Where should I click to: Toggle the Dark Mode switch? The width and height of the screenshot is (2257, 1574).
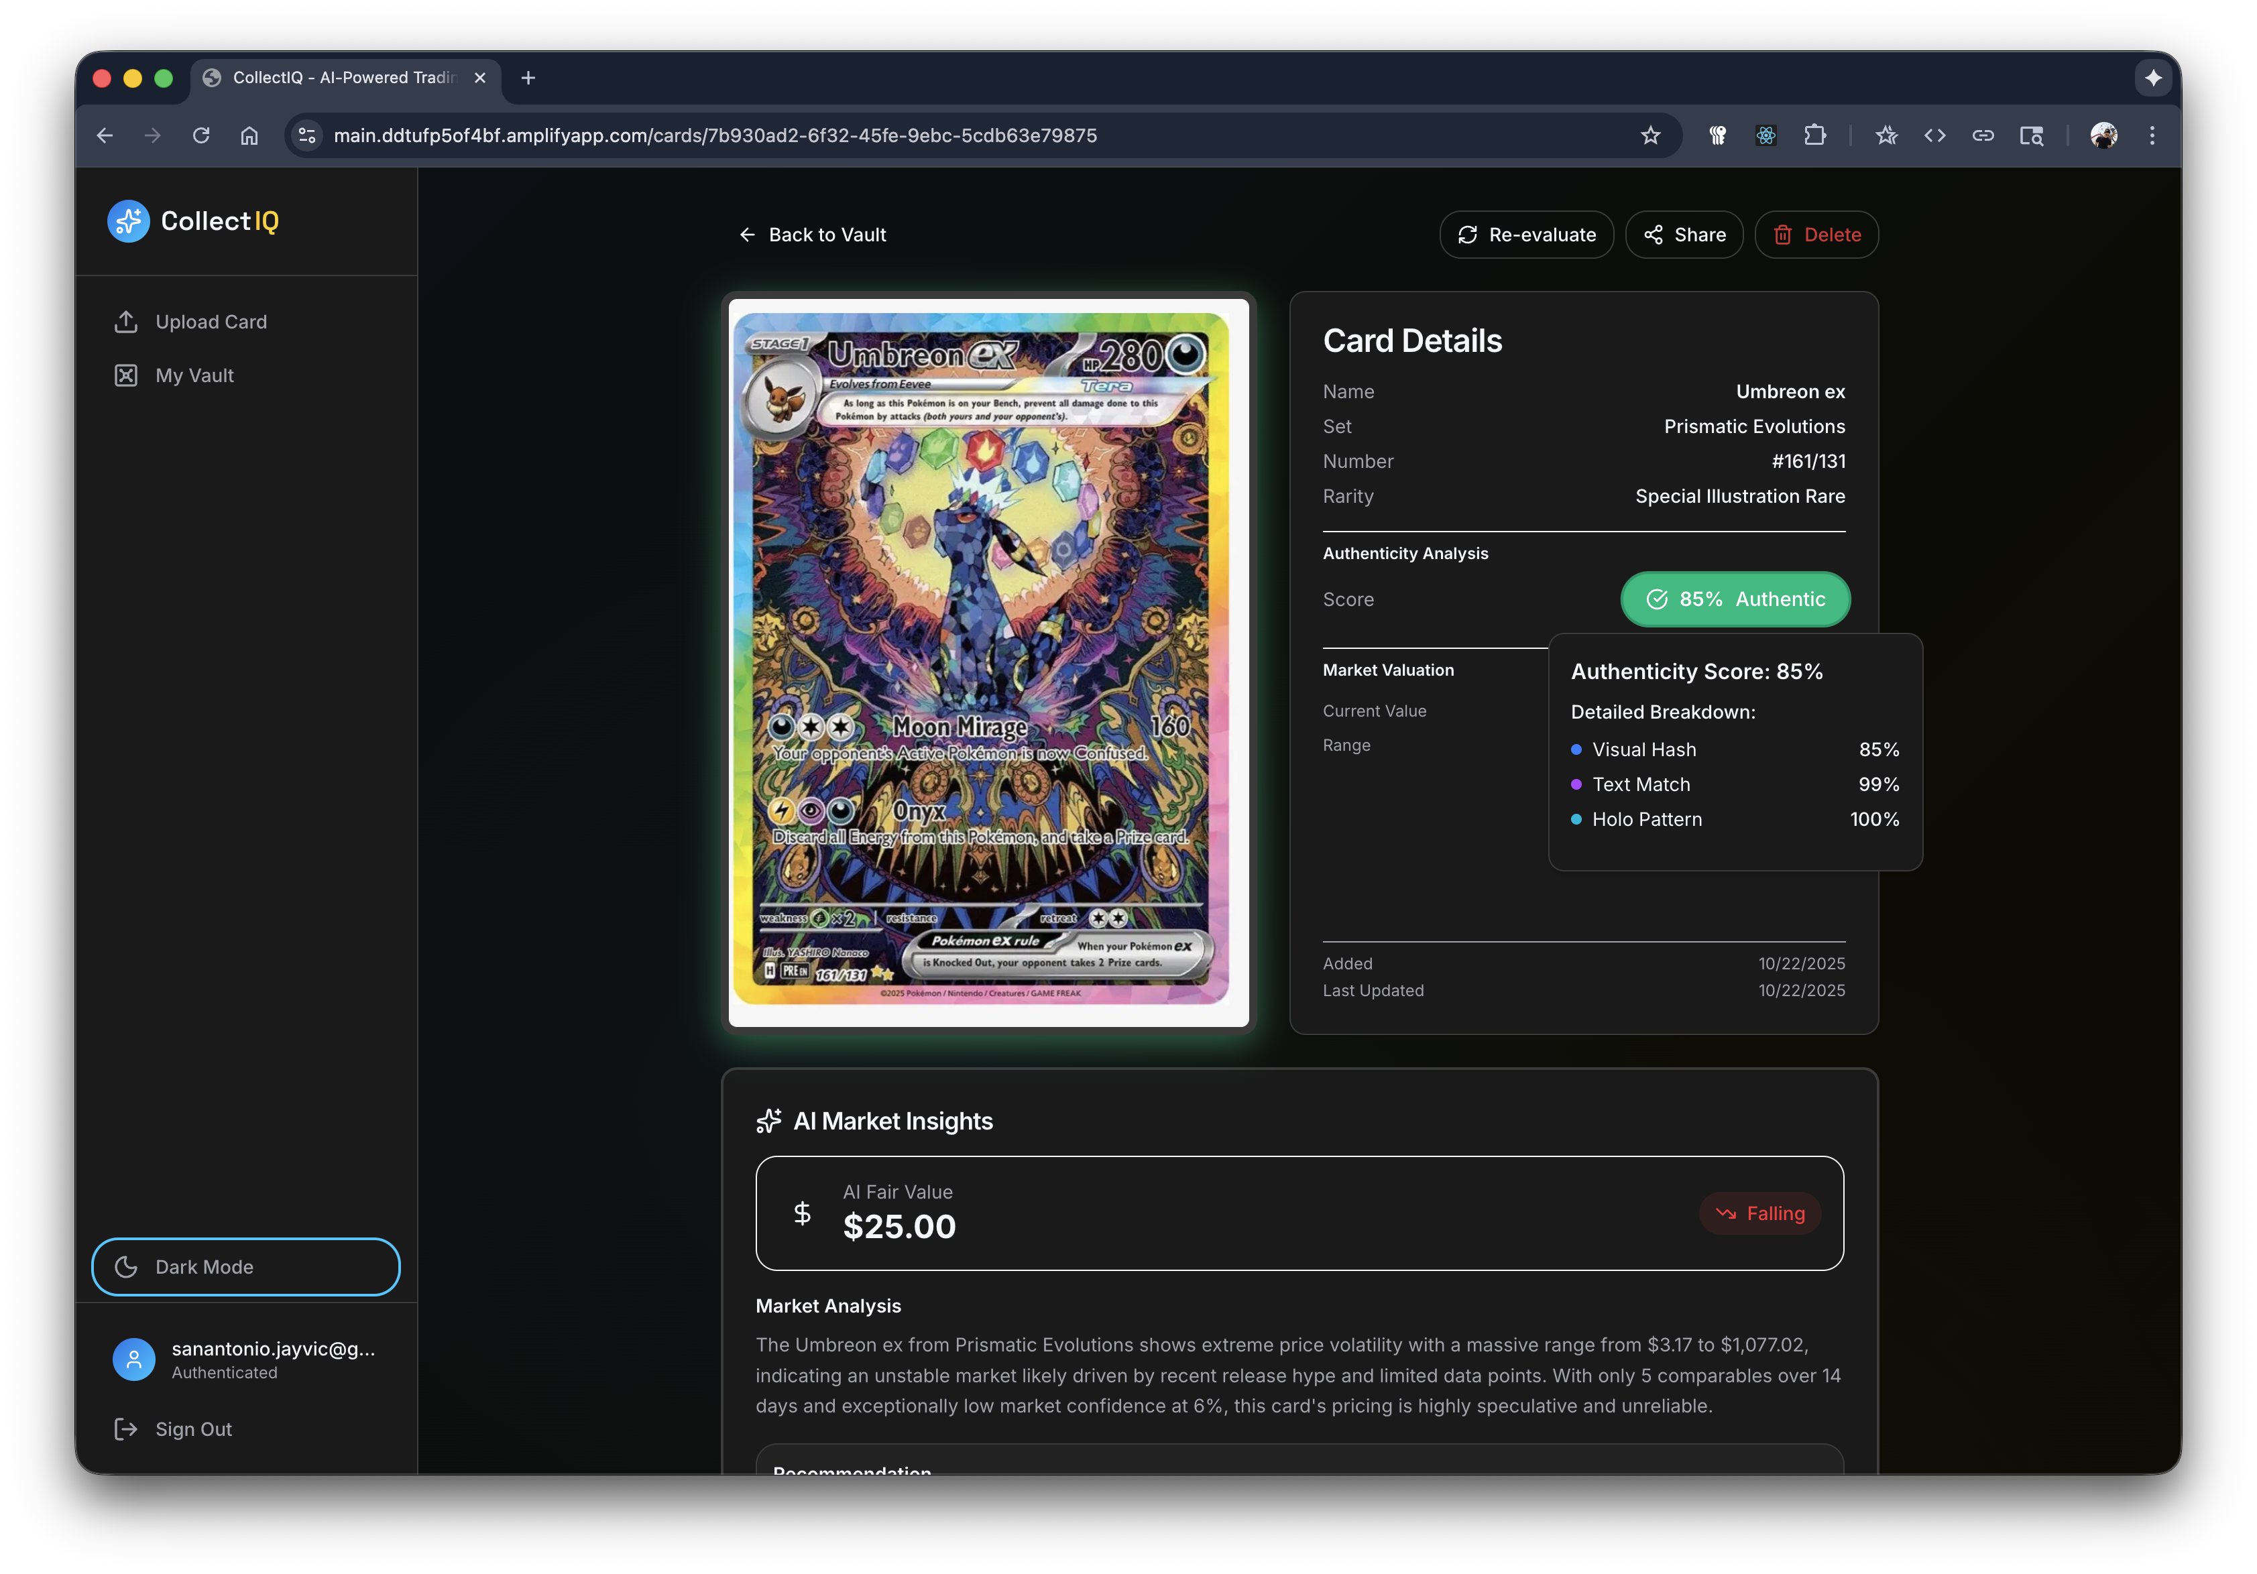(x=246, y=1266)
